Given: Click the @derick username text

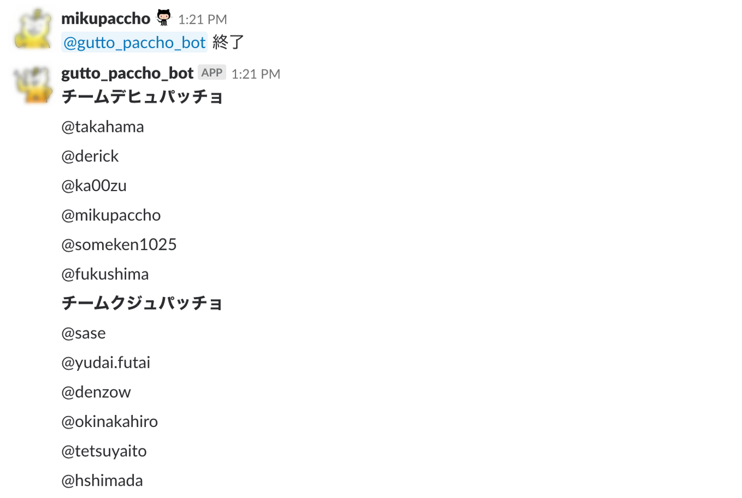Looking at the screenshot, I should [x=90, y=156].
